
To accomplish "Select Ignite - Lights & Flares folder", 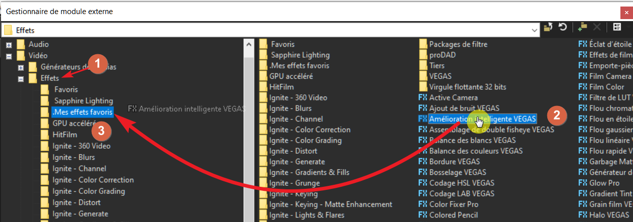I will (x=307, y=215).
